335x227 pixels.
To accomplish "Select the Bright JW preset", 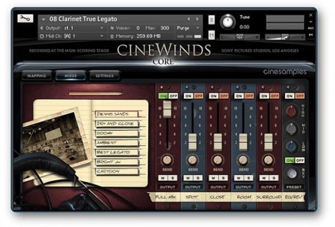I will coord(117,162).
